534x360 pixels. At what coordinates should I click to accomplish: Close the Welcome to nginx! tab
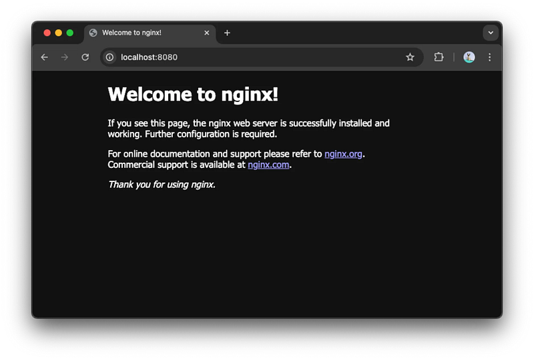[x=207, y=33]
